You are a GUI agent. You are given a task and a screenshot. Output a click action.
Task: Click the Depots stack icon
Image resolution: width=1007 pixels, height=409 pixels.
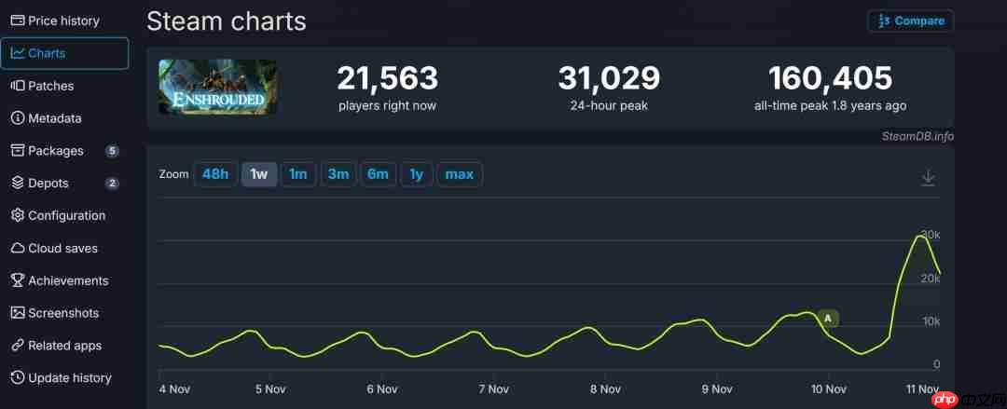pyautogui.click(x=18, y=184)
